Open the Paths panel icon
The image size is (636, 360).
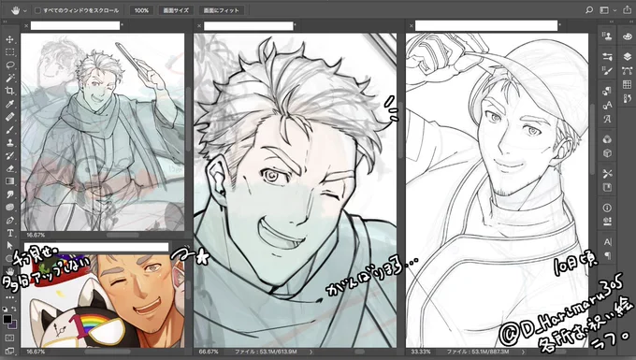(x=627, y=70)
